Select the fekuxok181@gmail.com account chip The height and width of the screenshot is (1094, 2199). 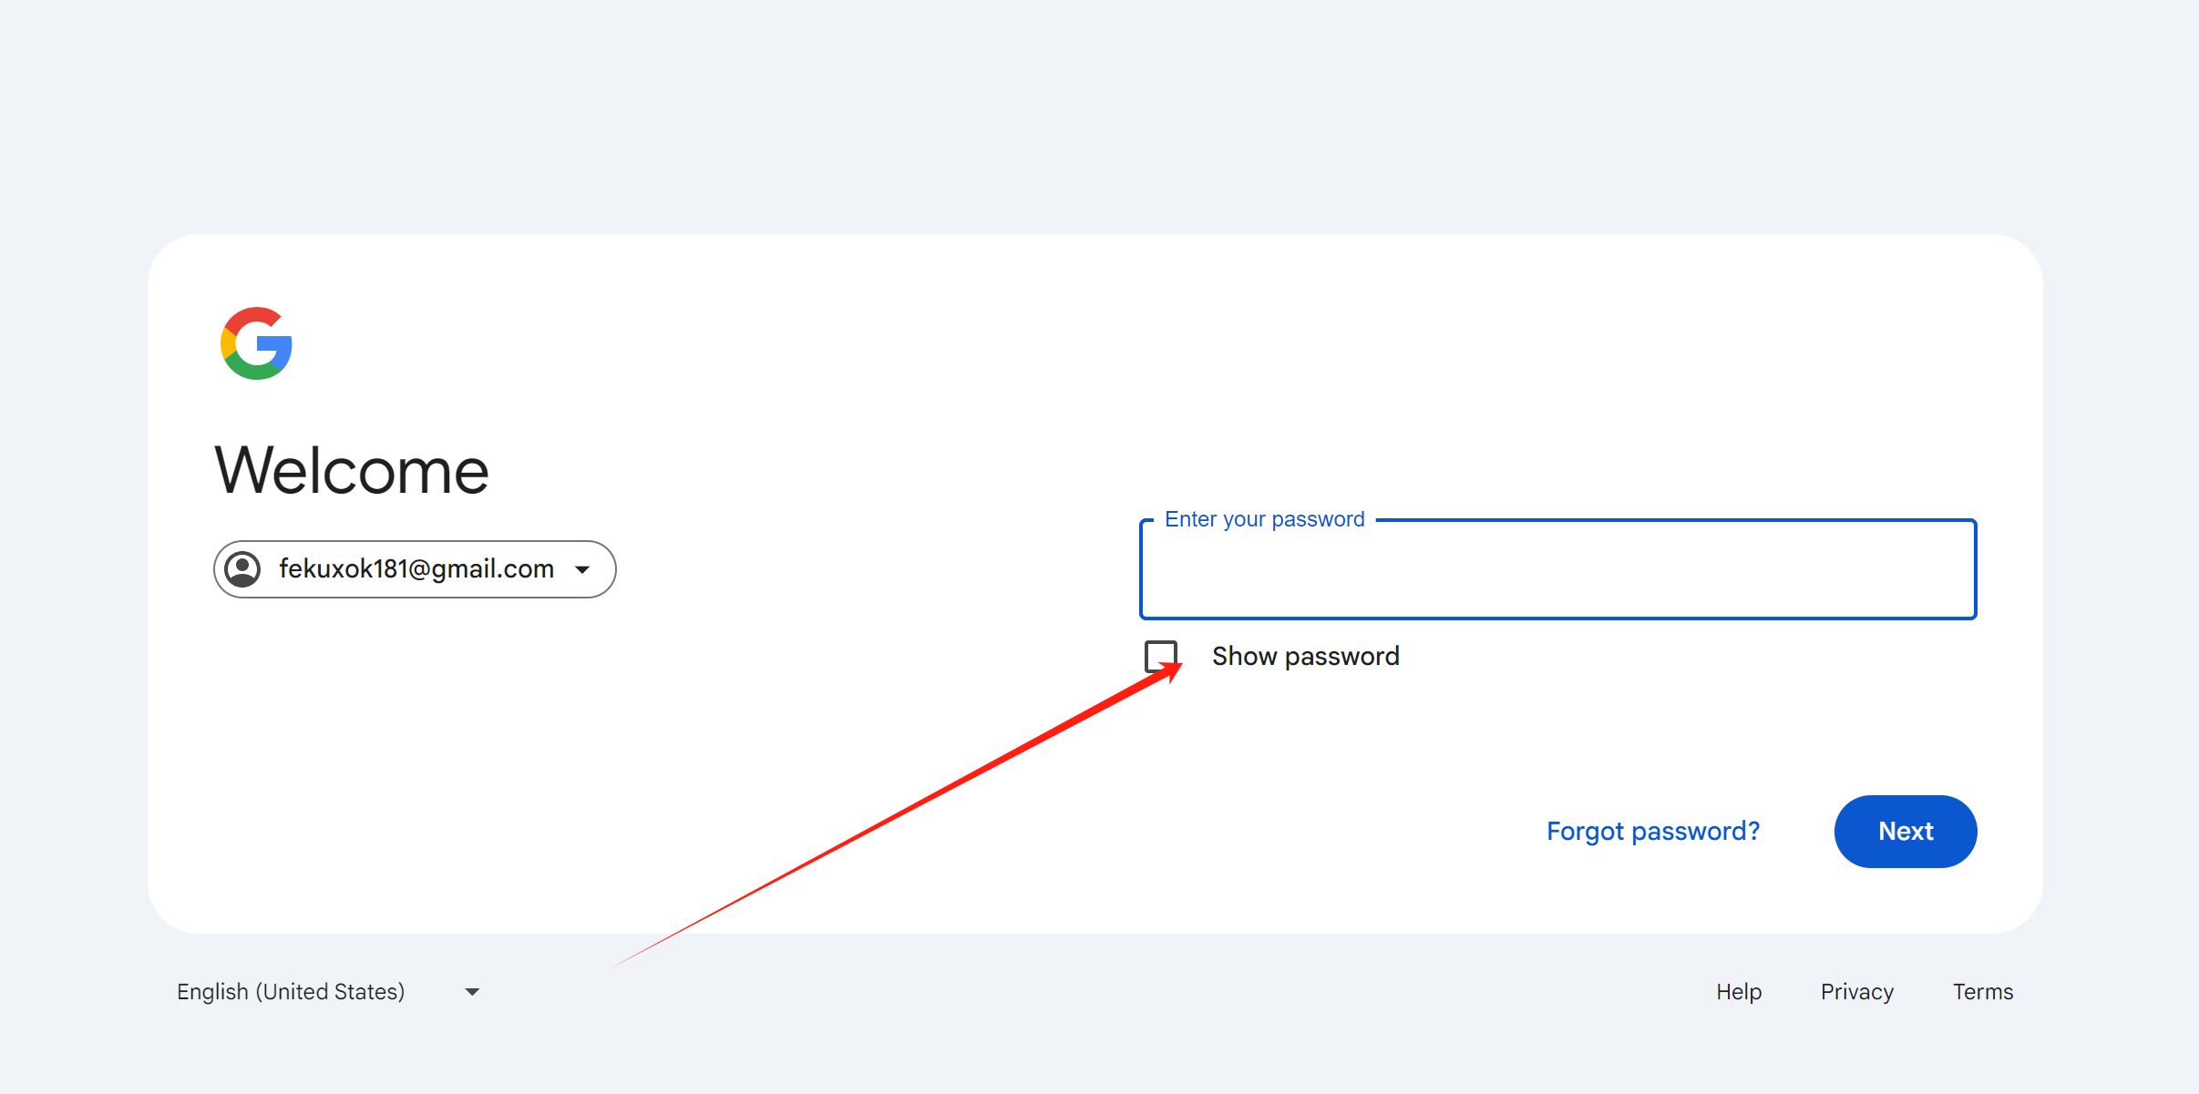(415, 569)
